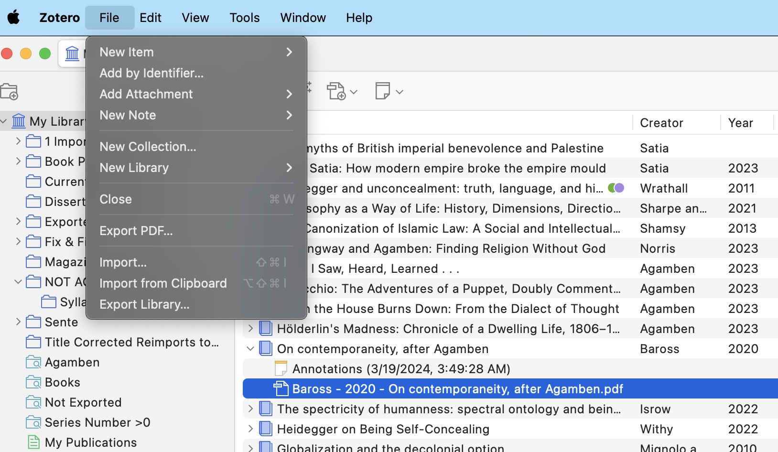Open the View menu

tap(195, 18)
